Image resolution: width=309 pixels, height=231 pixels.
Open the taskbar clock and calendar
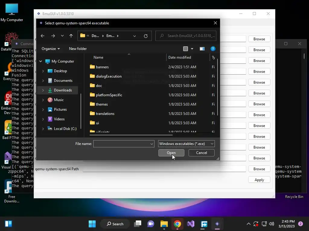coord(287,224)
